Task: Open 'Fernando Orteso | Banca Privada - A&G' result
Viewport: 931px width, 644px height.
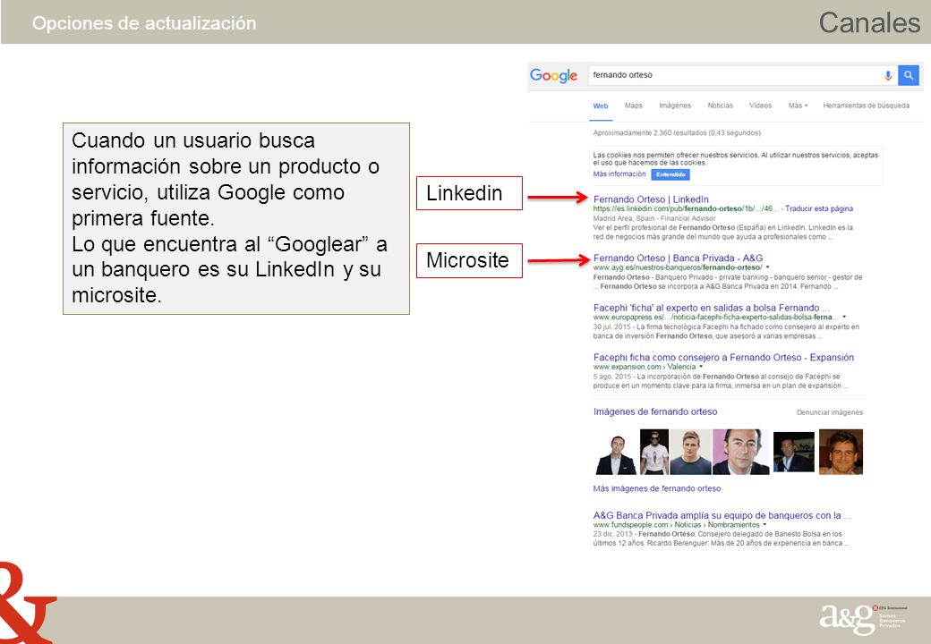Action: [678, 258]
